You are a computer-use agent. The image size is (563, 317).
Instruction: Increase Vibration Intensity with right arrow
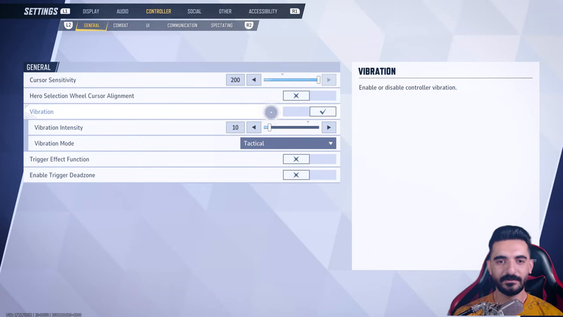(x=329, y=128)
